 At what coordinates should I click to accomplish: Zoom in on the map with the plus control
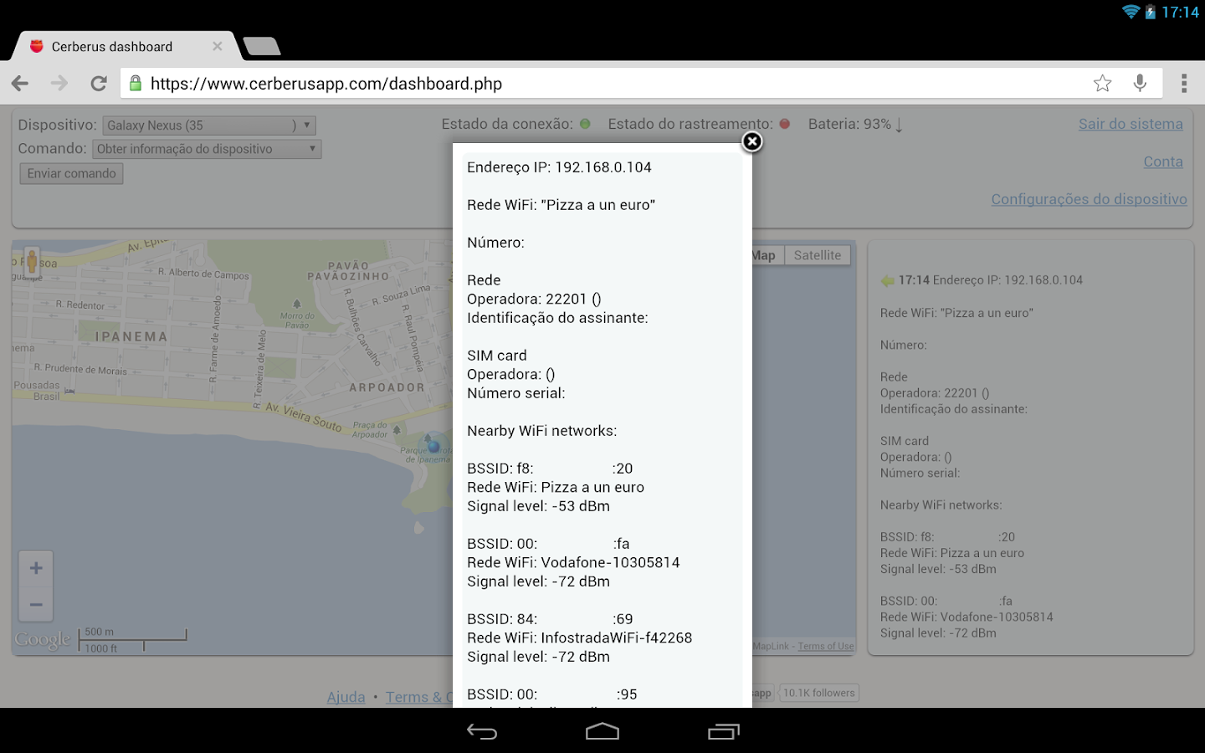(x=35, y=567)
